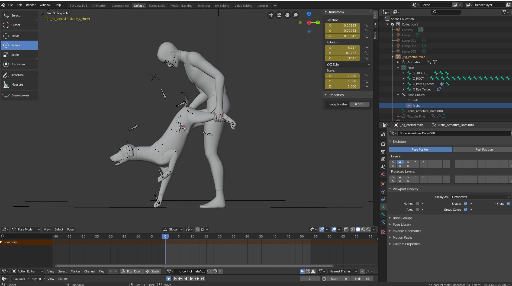Open World properties globe icon

tap(383, 174)
